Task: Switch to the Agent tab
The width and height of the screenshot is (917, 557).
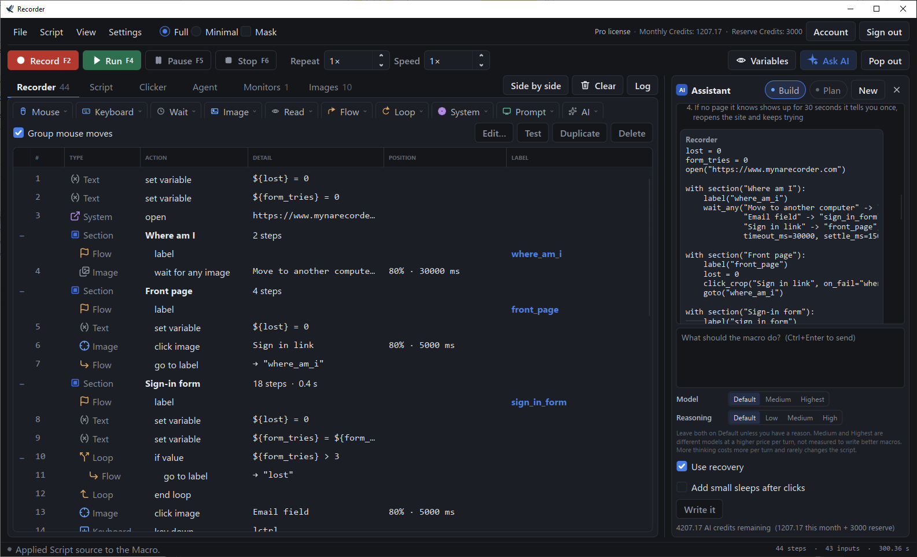Action: [205, 87]
